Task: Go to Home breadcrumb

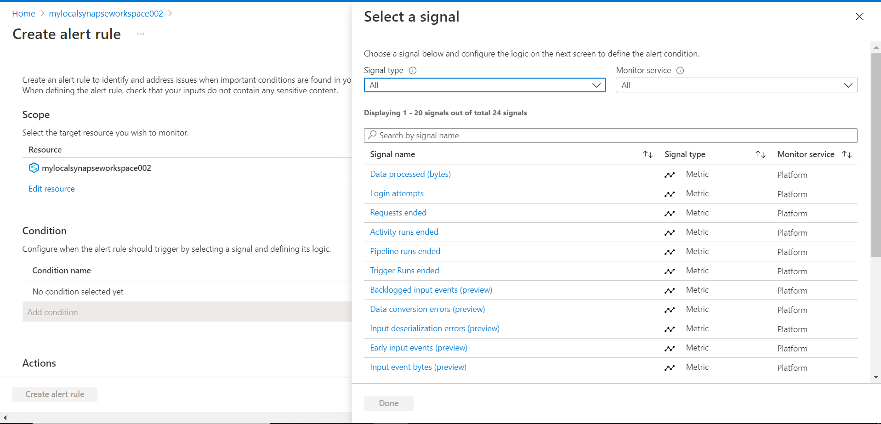Action: tap(23, 14)
